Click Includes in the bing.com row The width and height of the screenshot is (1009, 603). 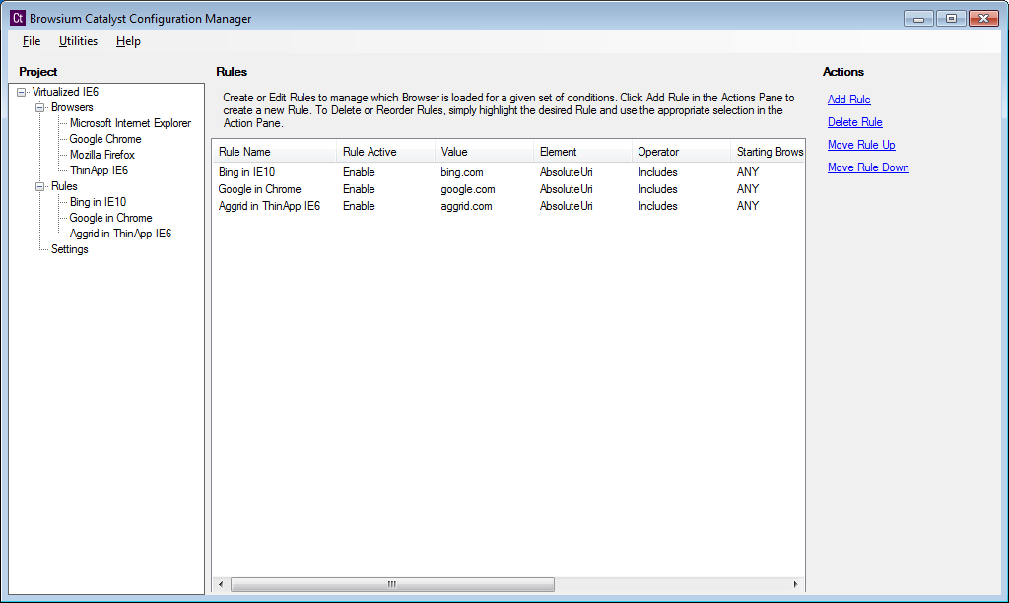[657, 172]
